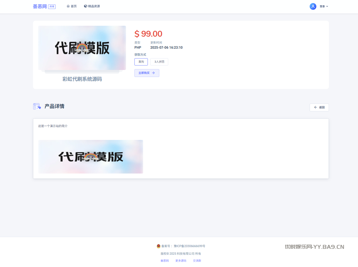
Task: Open the 登录 dropdown menu
Action: coord(322,6)
